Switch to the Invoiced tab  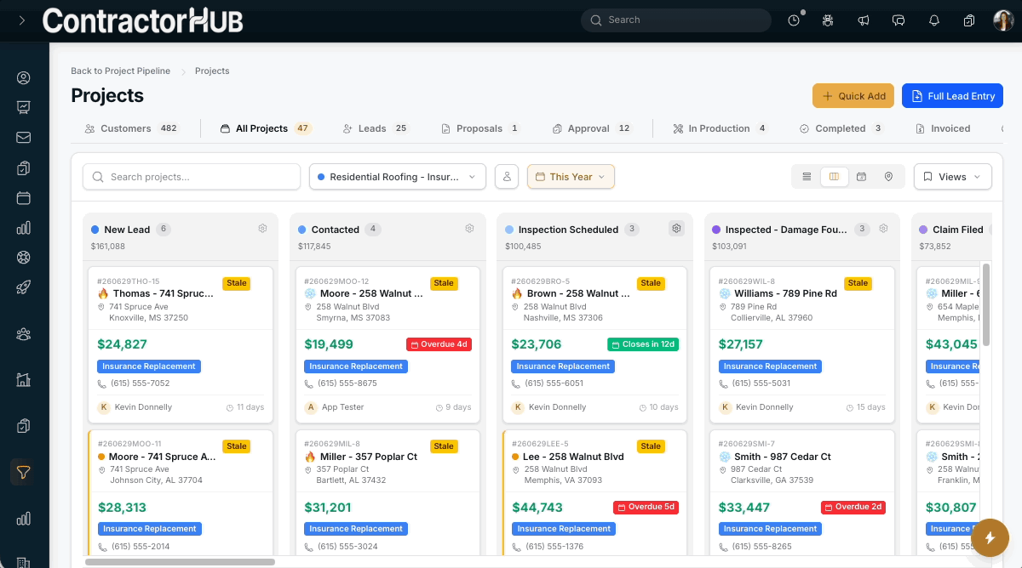tap(944, 128)
